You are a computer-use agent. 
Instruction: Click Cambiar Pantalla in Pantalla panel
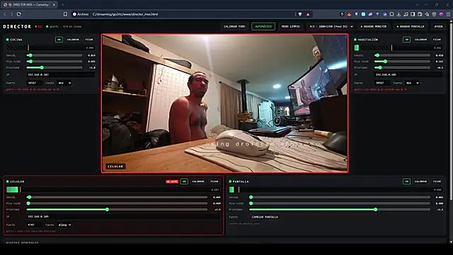[265, 217]
